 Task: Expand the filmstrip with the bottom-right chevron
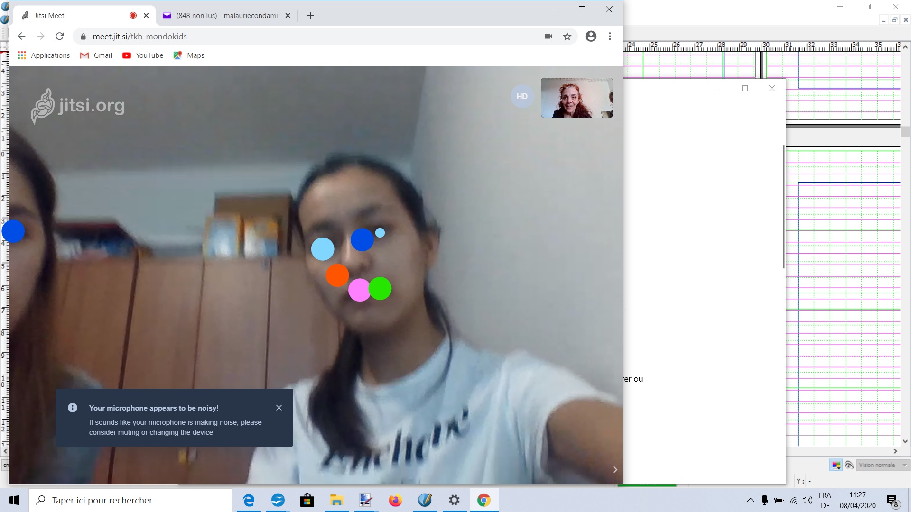[615, 469]
